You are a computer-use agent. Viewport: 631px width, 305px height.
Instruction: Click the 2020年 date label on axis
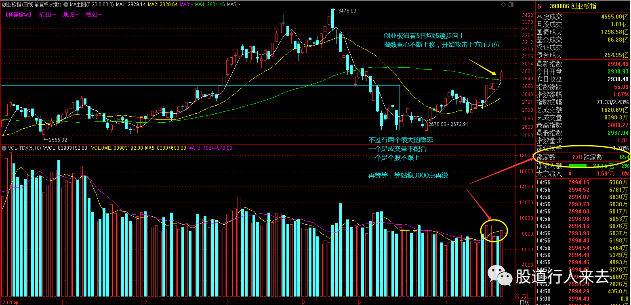pos(10,302)
